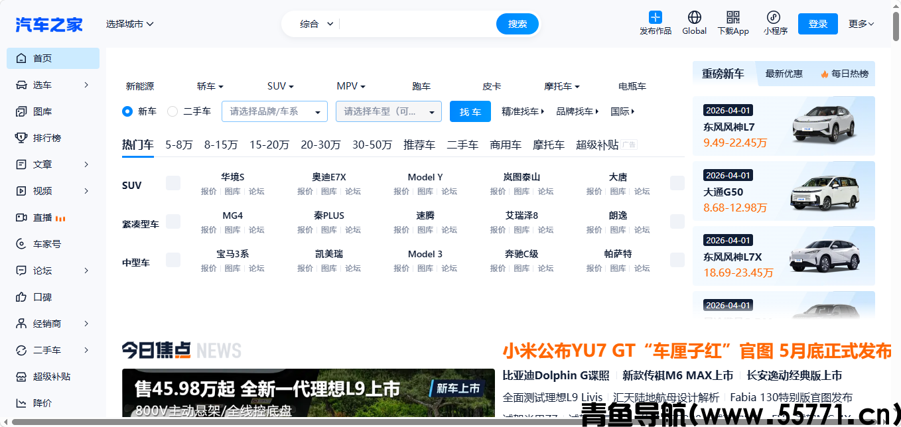Expand the 论坛 sidebar chevron
901x427 pixels.
(87, 271)
